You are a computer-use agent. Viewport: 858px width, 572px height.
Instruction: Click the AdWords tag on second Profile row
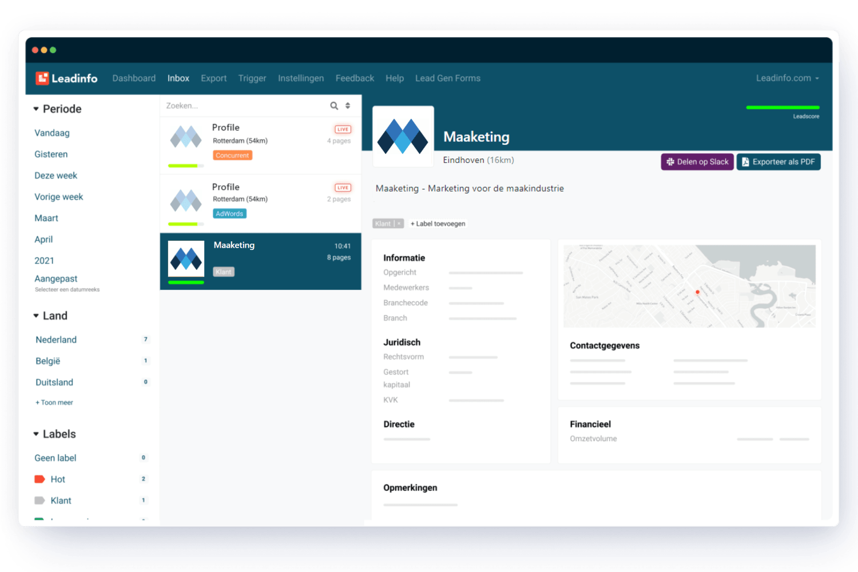(x=229, y=214)
